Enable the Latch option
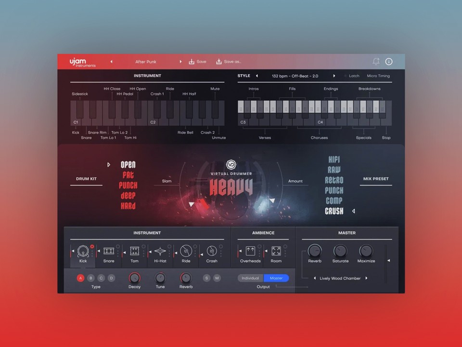The height and width of the screenshot is (347, 462). [352, 76]
